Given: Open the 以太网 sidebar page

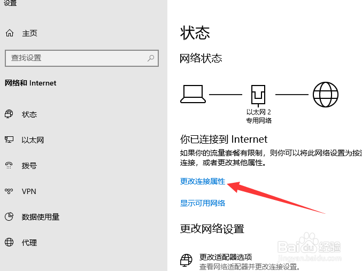Looking at the screenshot, I should tap(33, 140).
